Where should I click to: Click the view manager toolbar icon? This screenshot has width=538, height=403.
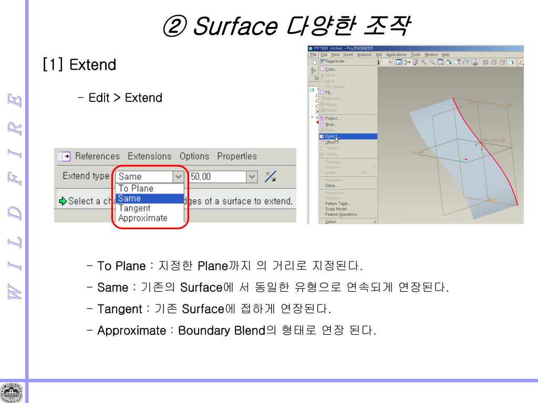pyautogui.click(x=474, y=62)
